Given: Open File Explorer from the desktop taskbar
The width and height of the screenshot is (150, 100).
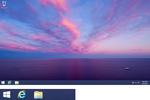Looking at the screenshot, I should 17,83.
